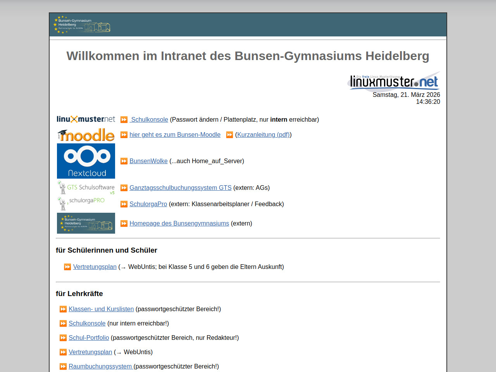Click orange arrow icon before BunsenWolke
This screenshot has width=496, height=372.
(124, 161)
